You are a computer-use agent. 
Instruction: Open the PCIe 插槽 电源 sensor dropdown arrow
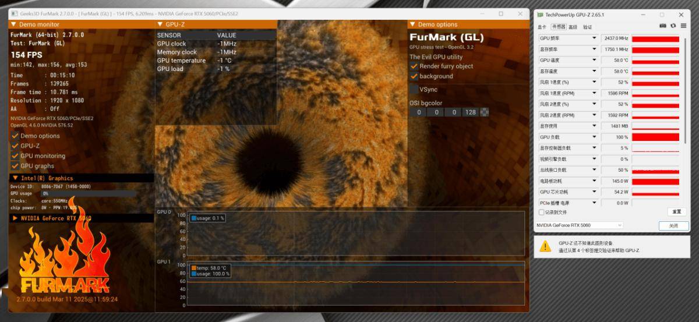pos(594,203)
